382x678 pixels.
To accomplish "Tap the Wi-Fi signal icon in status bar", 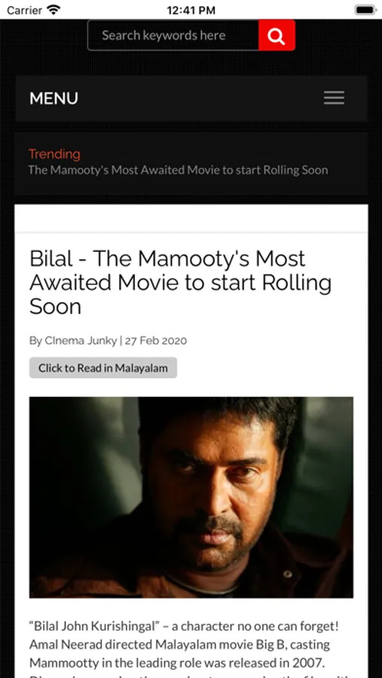I will (x=54, y=10).
